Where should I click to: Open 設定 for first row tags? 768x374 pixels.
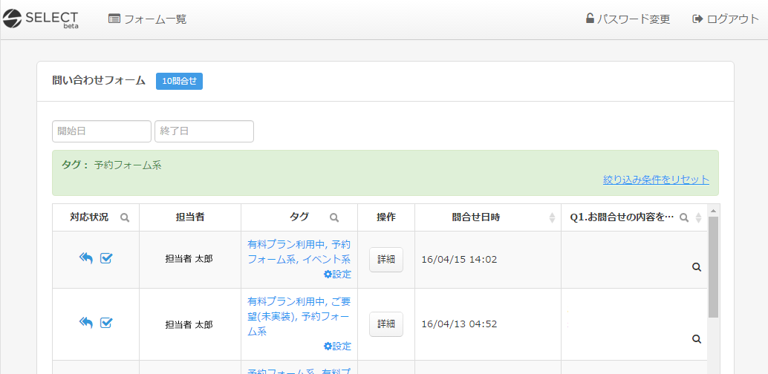tap(337, 274)
